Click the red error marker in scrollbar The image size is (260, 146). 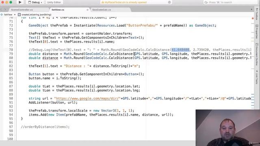pyautogui.click(x=253, y=18)
